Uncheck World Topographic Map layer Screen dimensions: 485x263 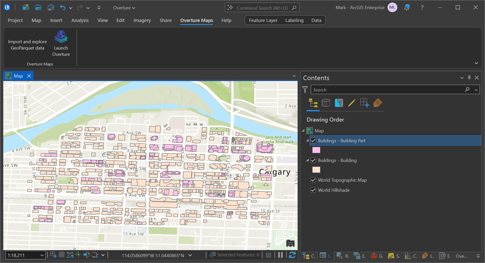click(313, 180)
